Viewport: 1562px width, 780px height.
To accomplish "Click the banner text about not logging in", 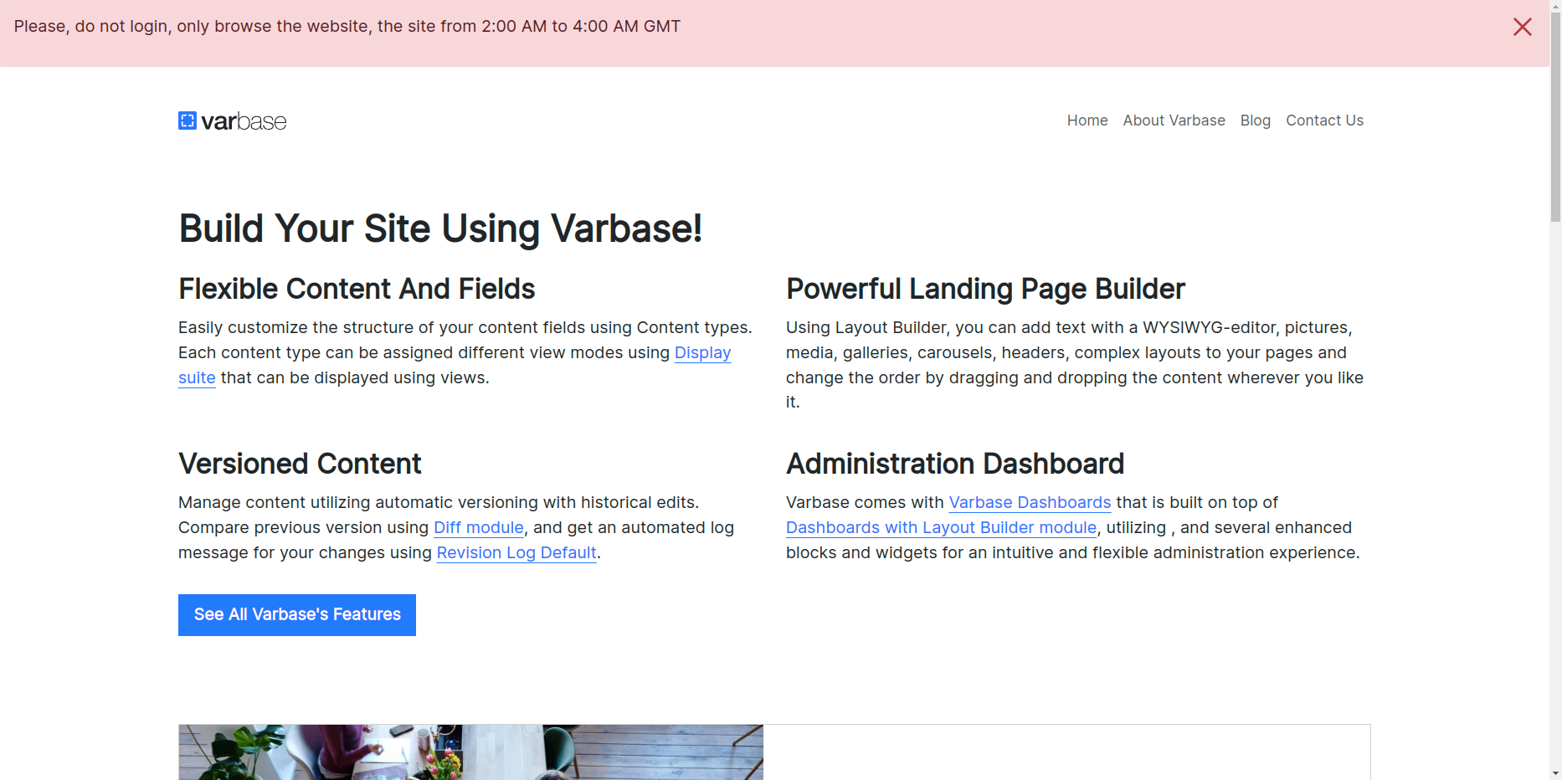I will (x=347, y=27).
